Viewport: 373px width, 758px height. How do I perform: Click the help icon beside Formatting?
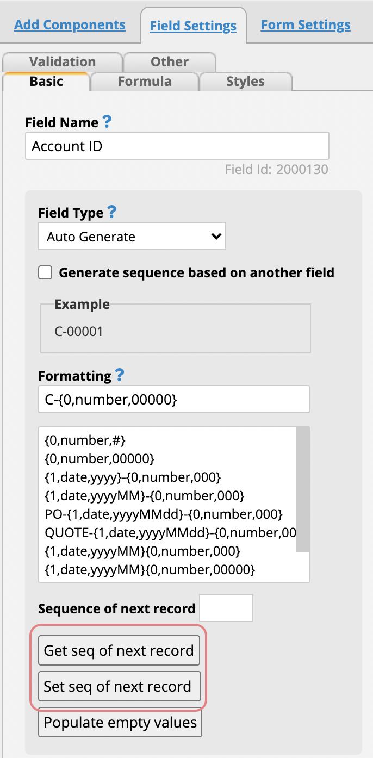(120, 375)
